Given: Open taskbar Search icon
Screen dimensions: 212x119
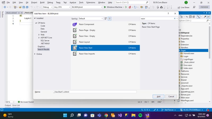Looking at the screenshot, I should point(72,115).
